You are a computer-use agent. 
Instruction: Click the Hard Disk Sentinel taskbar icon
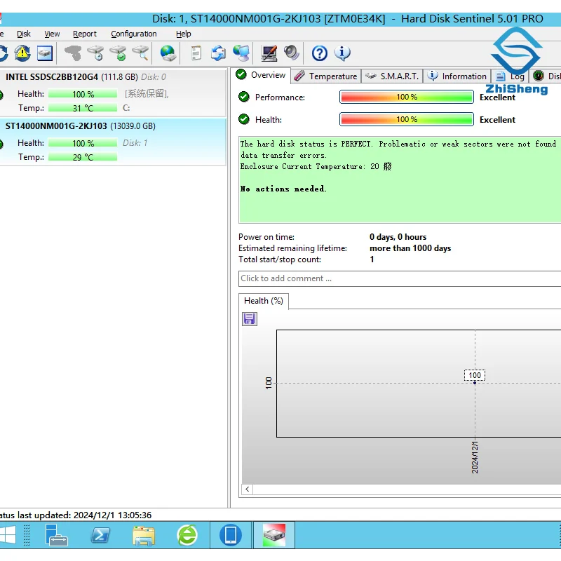point(274,535)
